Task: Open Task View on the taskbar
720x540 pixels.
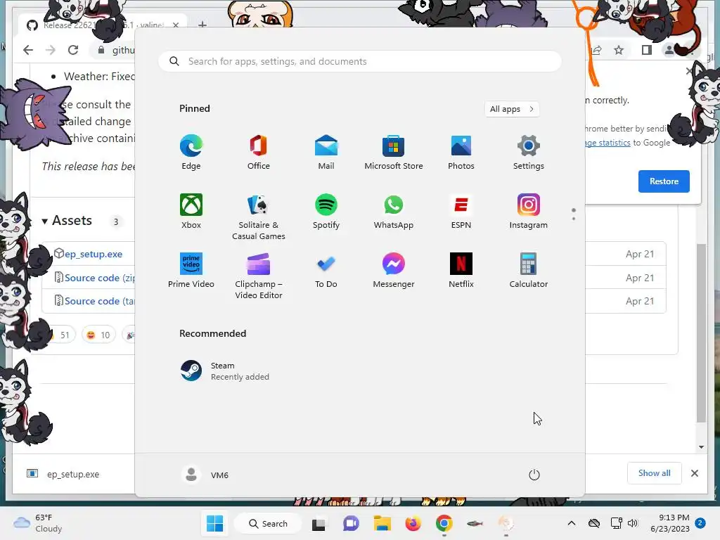Action: [319, 523]
